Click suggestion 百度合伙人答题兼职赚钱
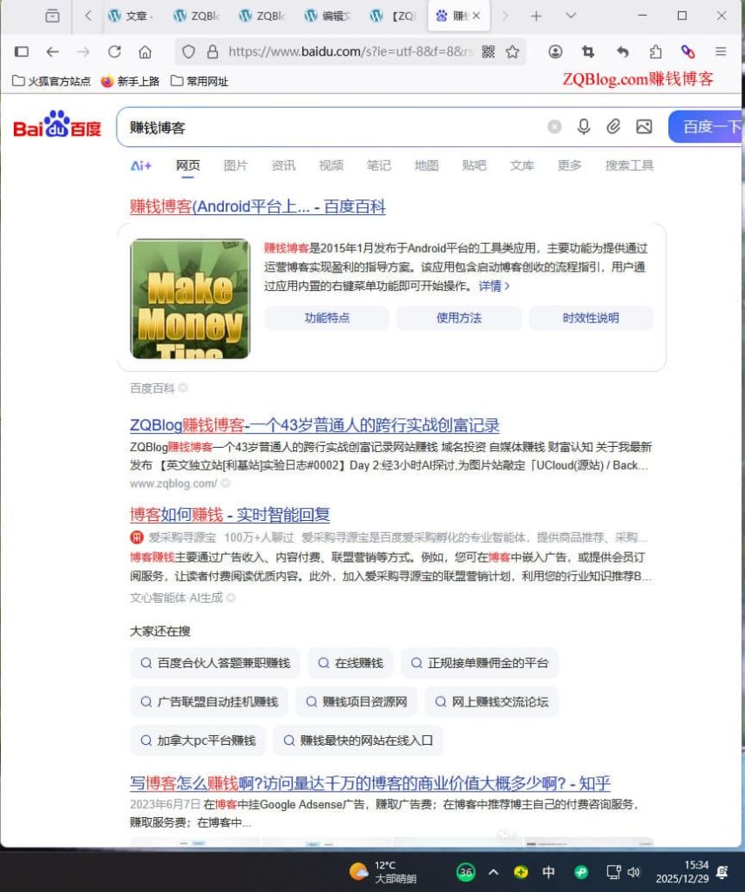This screenshot has height=892, width=745. (214, 663)
